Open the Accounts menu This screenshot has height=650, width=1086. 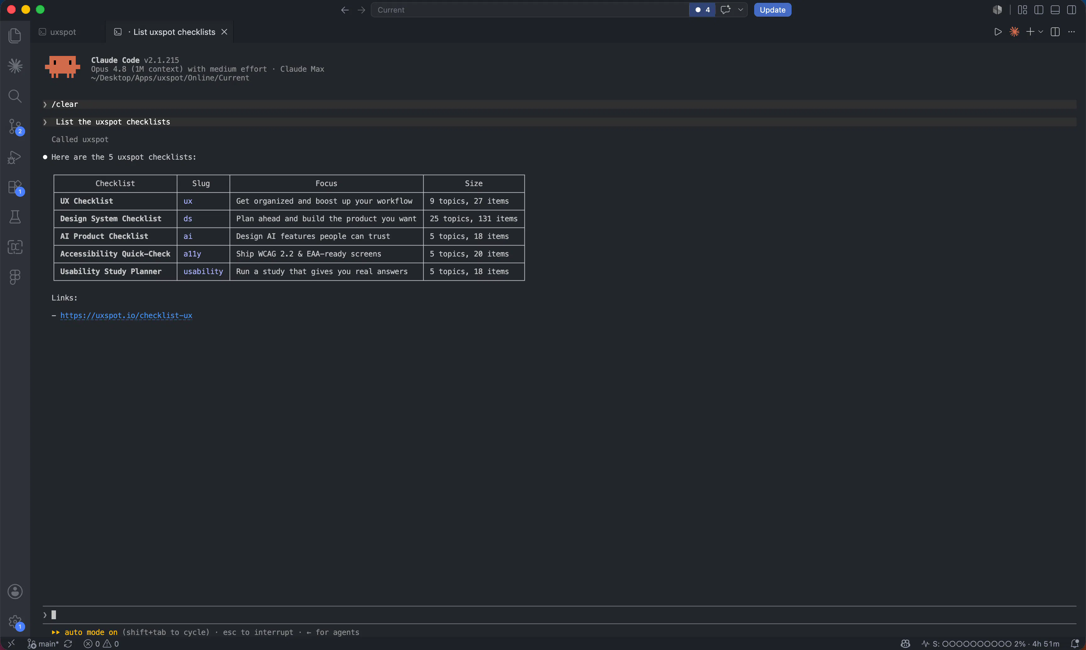[15, 591]
